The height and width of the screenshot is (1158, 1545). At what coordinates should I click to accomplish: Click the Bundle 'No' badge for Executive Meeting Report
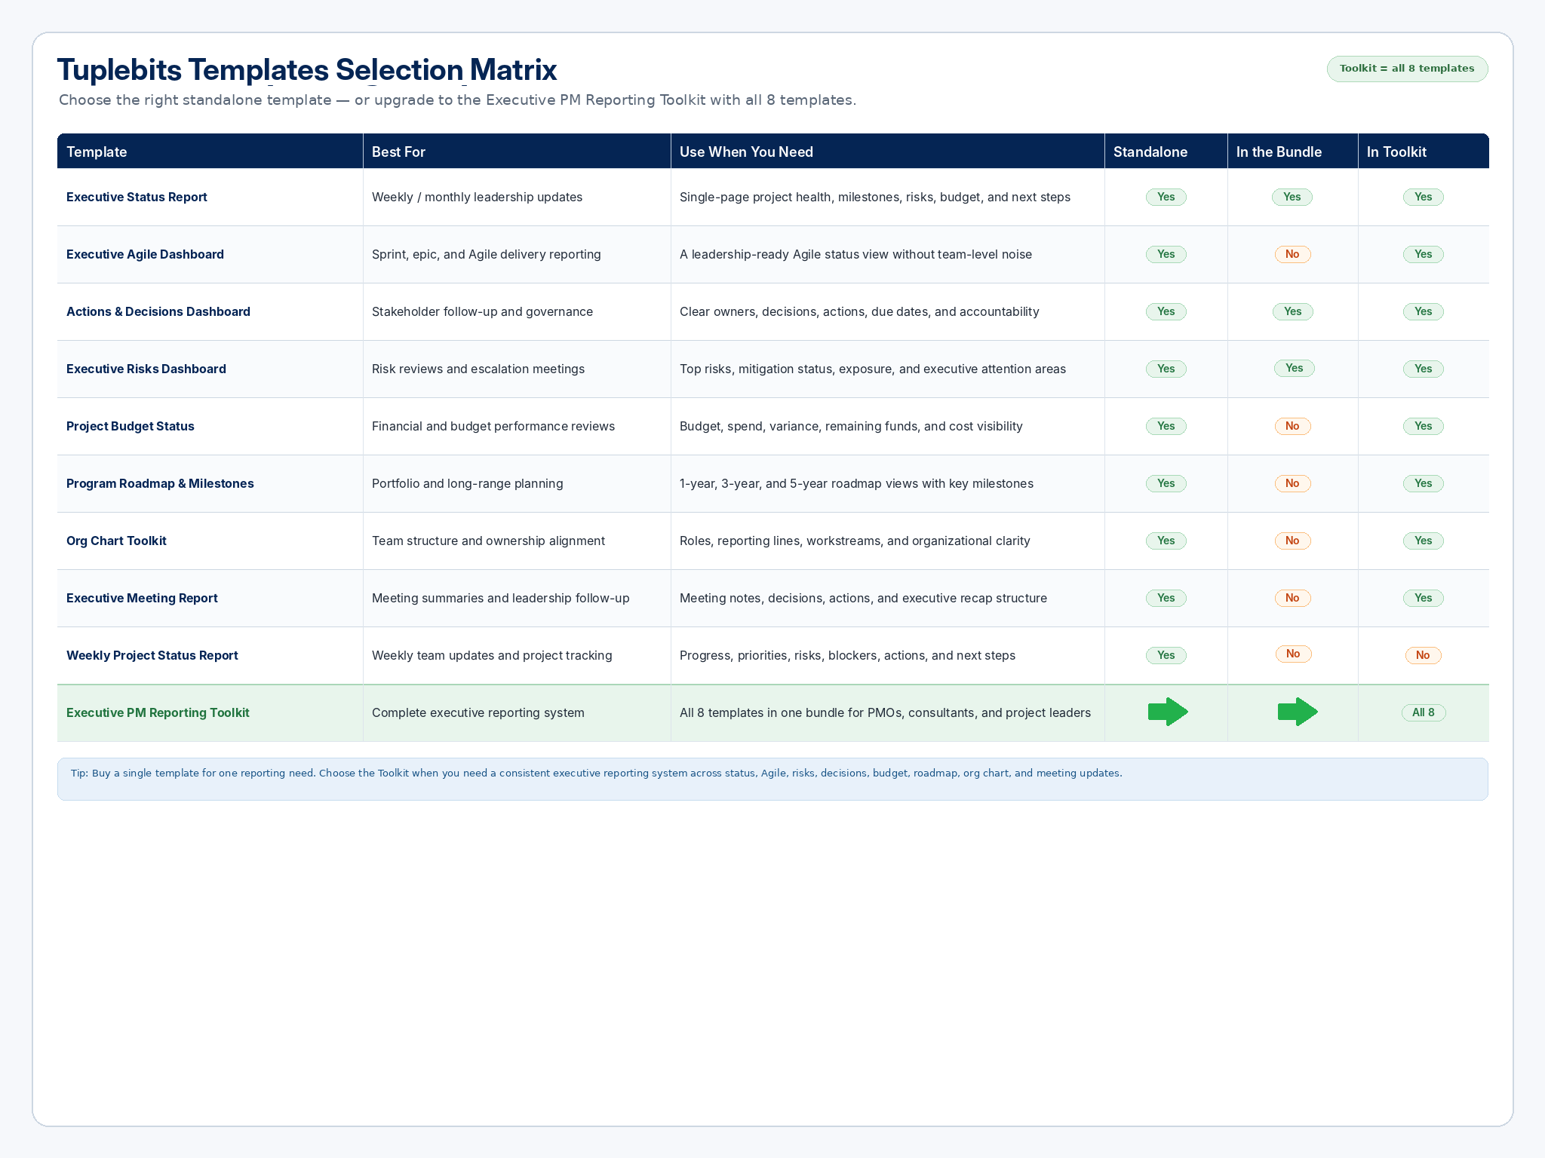point(1292,598)
